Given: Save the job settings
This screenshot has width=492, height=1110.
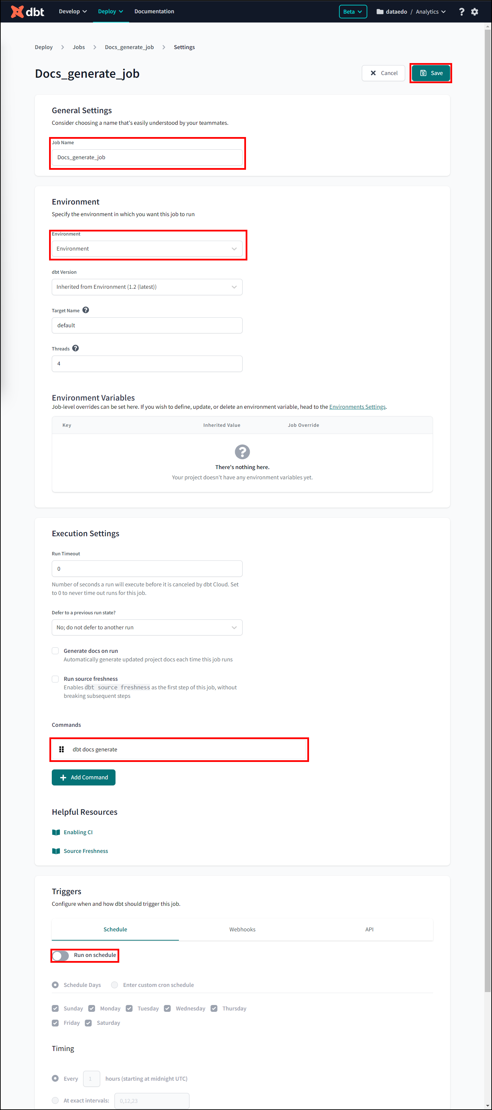Looking at the screenshot, I should click(x=431, y=73).
